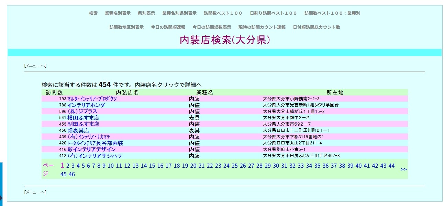This screenshot has width=445, height=206.
Task: Click the 県別表示 navigation link
Action: coord(146,13)
